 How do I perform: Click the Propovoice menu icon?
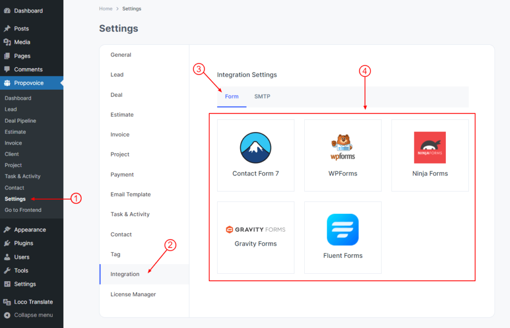coord(7,83)
